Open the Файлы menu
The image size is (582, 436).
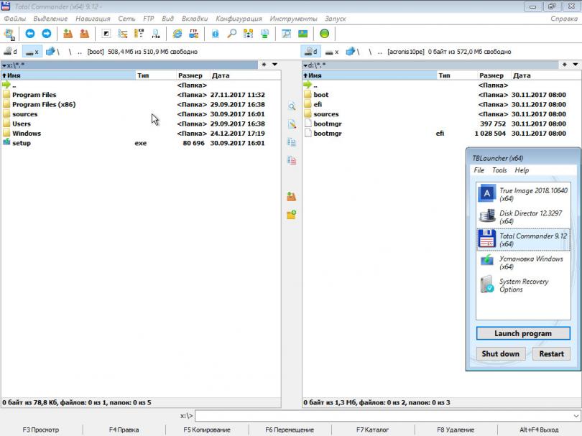(x=15, y=19)
